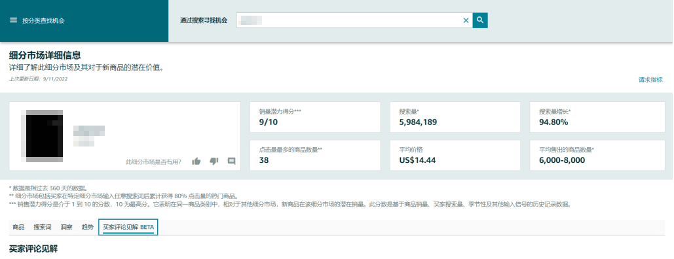Open the comment feedback icon
This screenshot has height=259, width=674.
click(232, 162)
